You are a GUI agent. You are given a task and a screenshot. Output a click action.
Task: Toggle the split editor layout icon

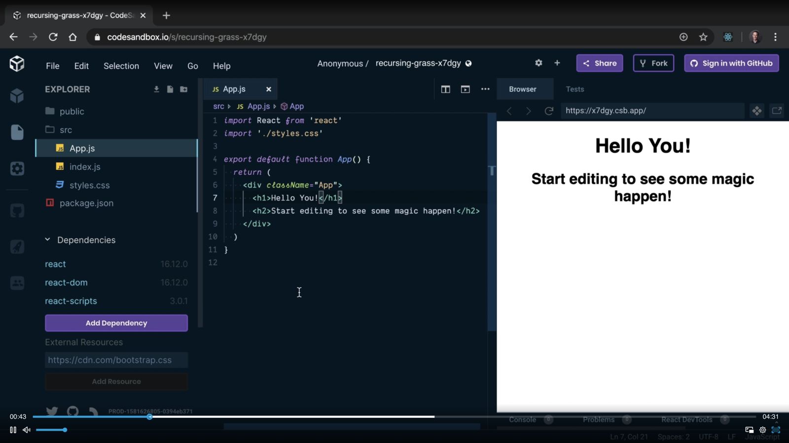point(445,89)
